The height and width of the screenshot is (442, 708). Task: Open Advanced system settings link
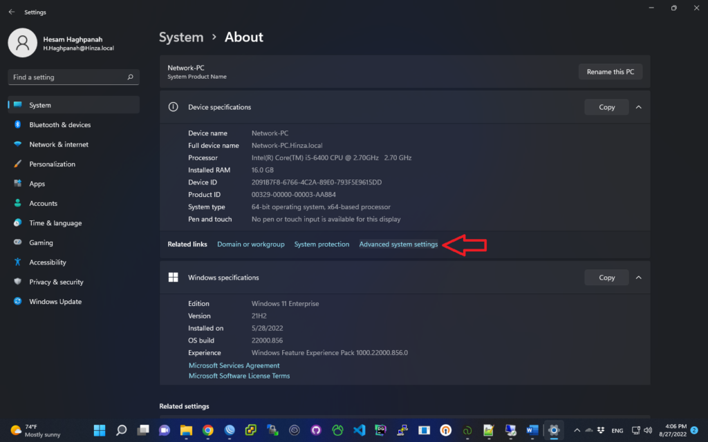pos(398,244)
